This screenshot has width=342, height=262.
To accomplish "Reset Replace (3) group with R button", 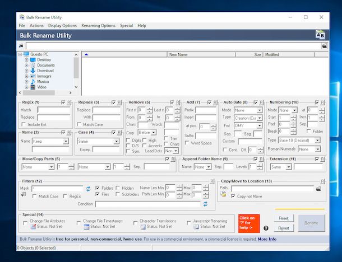I will click(x=119, y=102).
